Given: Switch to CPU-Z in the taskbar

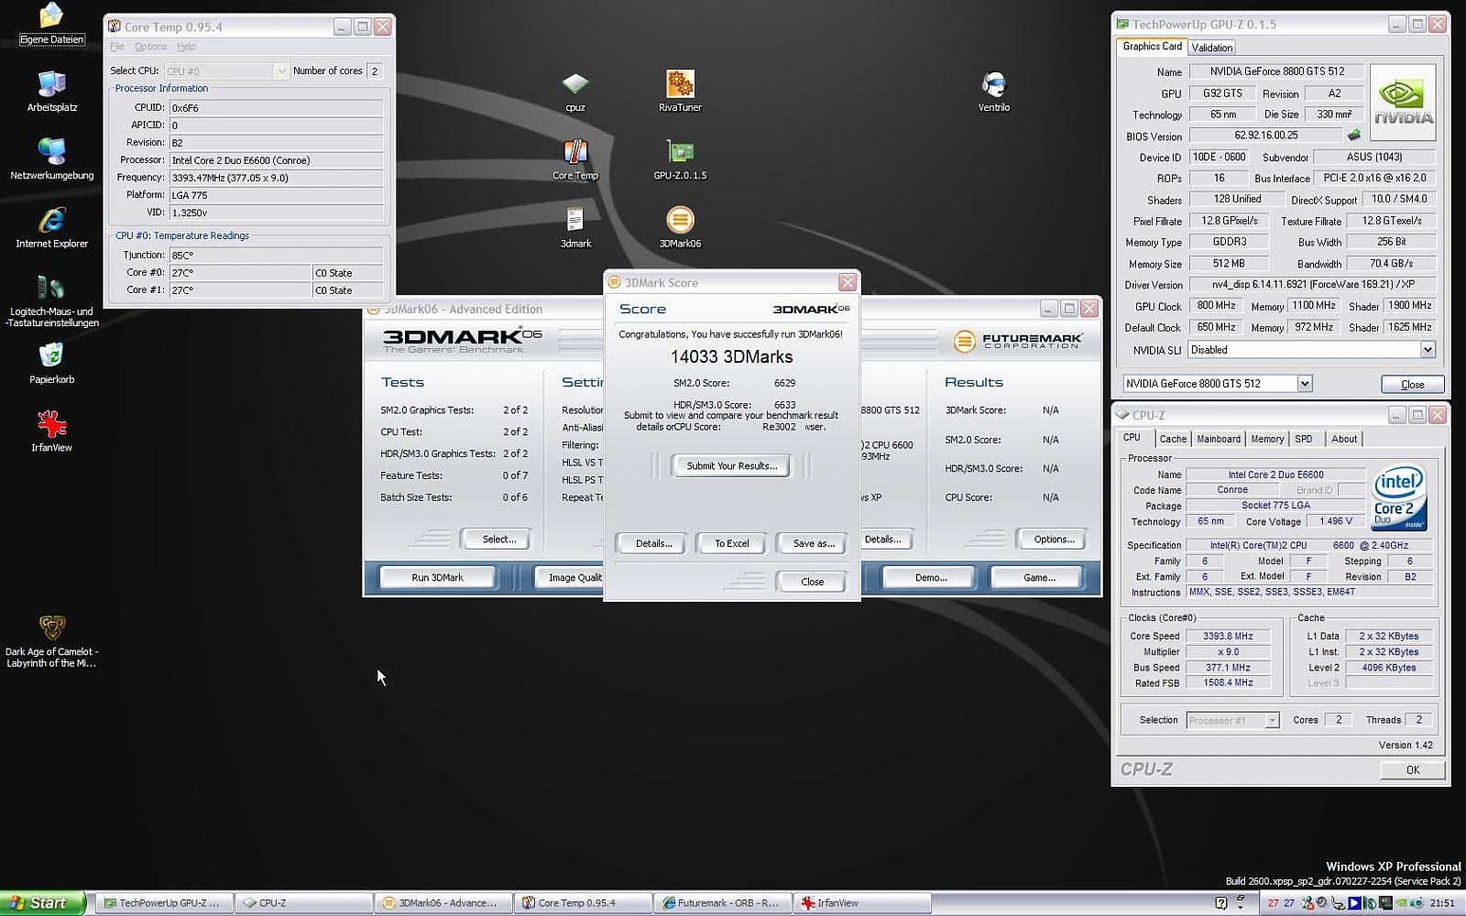Looking at the screenshot, I should tap(303, 903).
